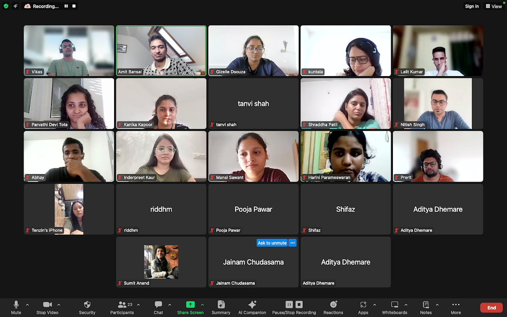The width and height of the screenshot is (507, 317).
Task: Open more options on Jainam Chudasama's tile
Action: click(293, 243)
